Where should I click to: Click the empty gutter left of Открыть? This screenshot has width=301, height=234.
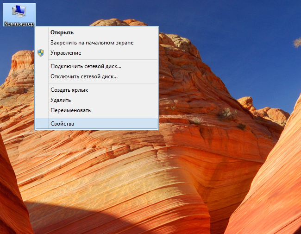pyautogui.click(x=42, y=32)
